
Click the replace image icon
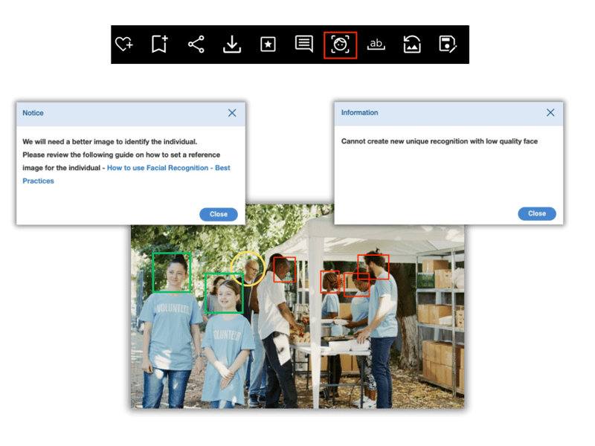click(412, 45)
